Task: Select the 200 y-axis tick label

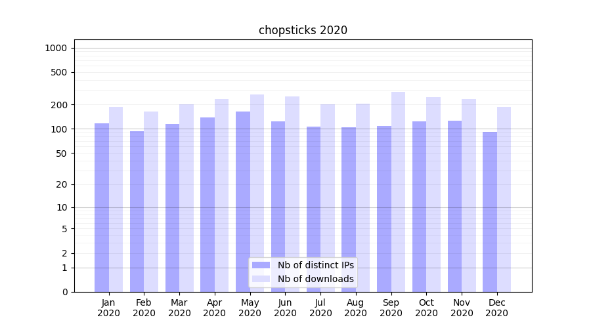Action: click(60, 105)
